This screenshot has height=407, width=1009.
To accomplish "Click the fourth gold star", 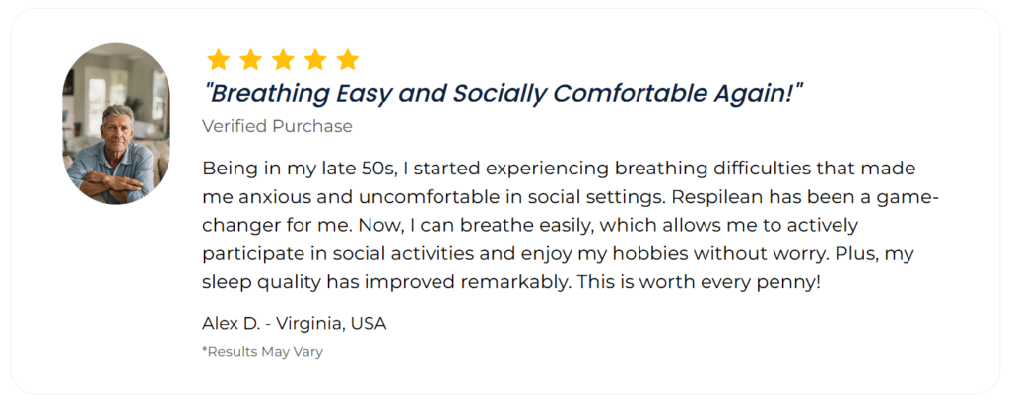I will [x=315, y=59].
